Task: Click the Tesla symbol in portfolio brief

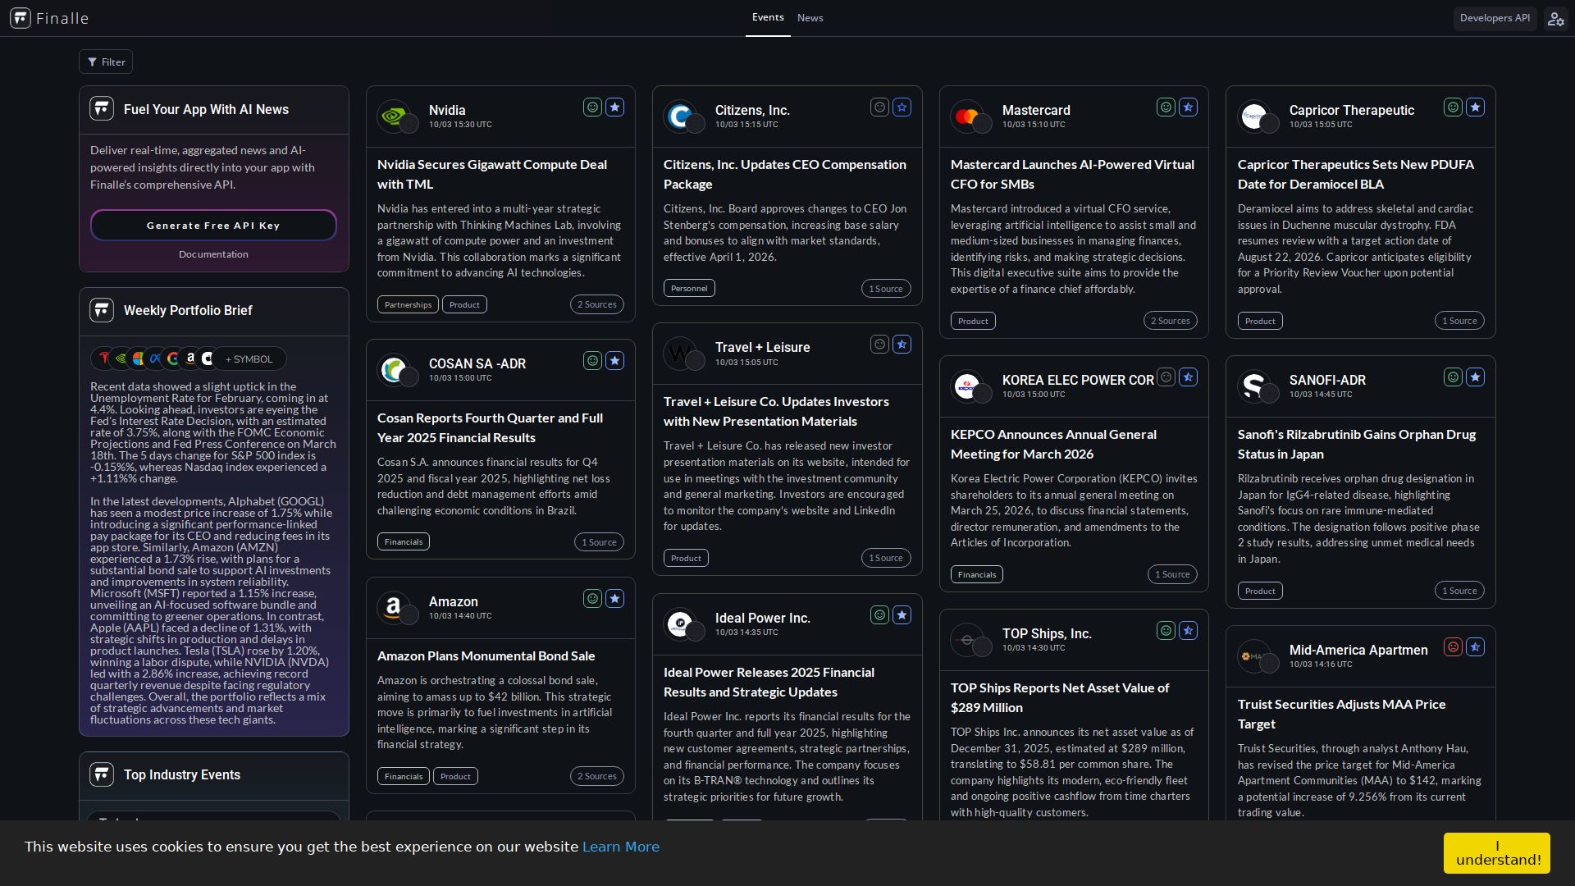Action: [x=104, y=359]
